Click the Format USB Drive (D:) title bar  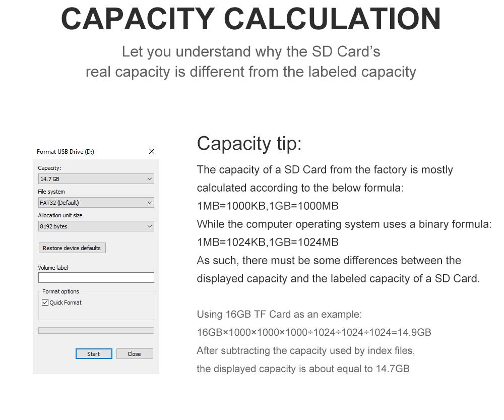click(66, 152)
